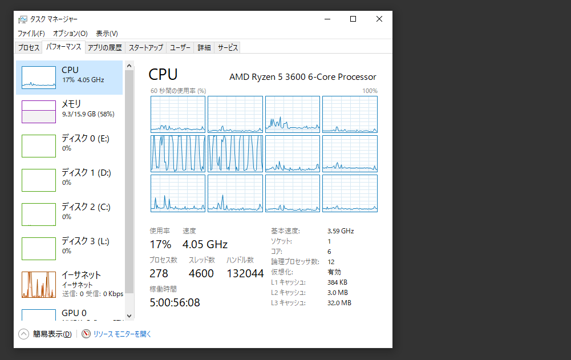This screenshot has width=571, height=360.
Task: Click the 17% usage value
Action: [x=160, y=244]
